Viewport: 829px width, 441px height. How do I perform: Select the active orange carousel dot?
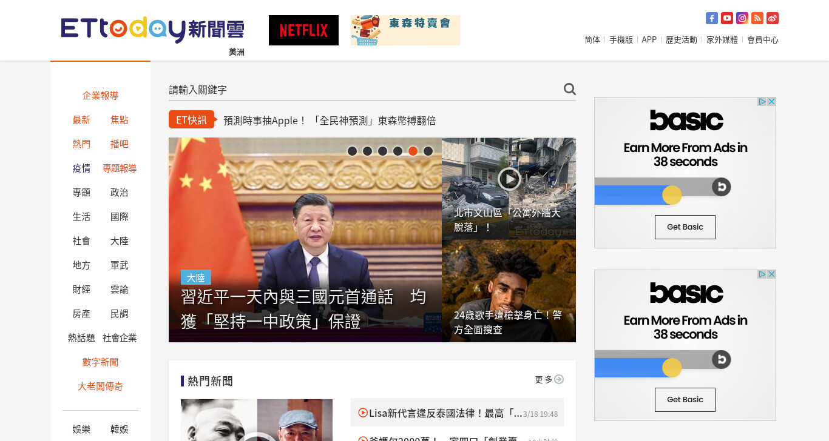click(x=413, y=151)
